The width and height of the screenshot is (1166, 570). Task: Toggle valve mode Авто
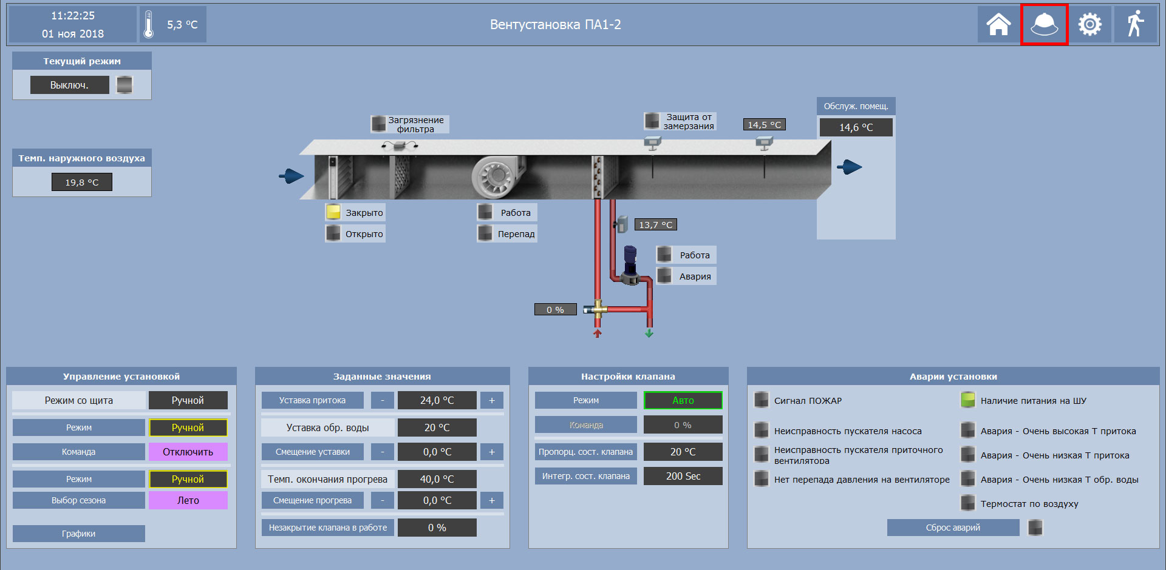[x=683, y=400]
